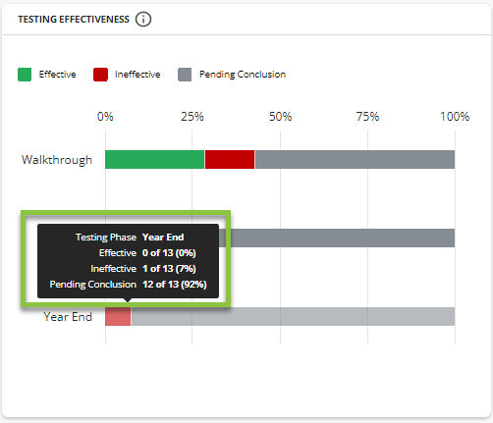Click the Ineffective legend label
Image resolution: width=493 pixels, height=423 pixels.
pos(137,75)
